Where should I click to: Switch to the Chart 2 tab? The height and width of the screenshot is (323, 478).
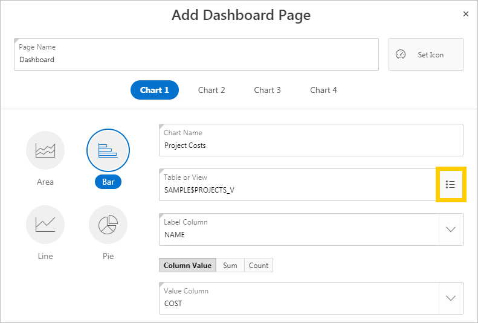pos(212,90)
